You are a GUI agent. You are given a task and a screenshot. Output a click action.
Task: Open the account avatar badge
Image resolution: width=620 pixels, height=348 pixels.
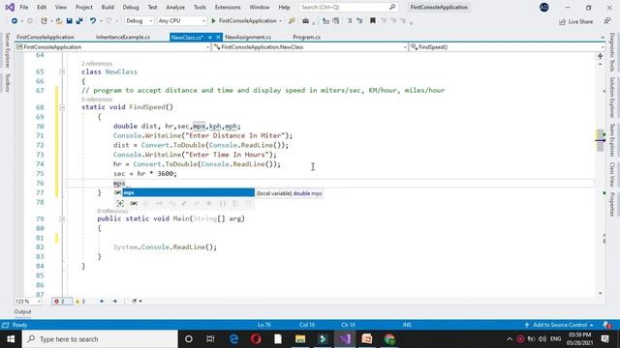(544, 7)
